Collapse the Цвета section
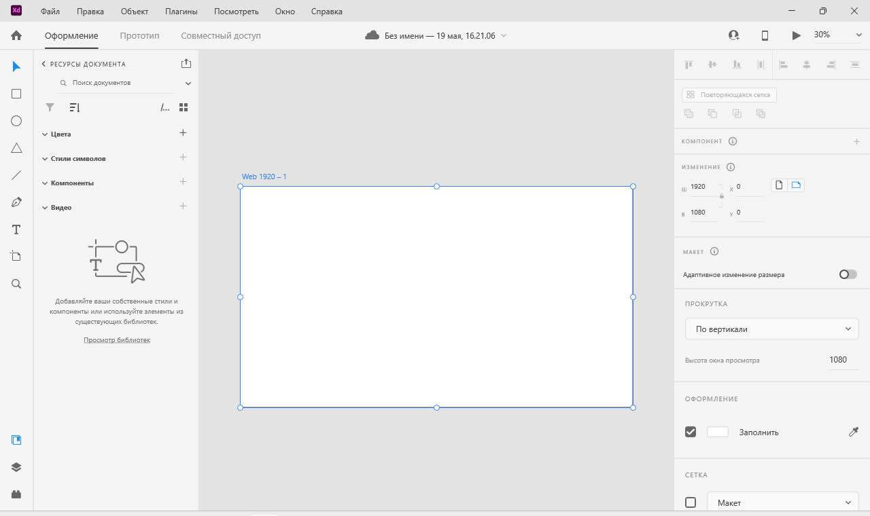Viewport: 870px width, 516px height. [45, 134]
